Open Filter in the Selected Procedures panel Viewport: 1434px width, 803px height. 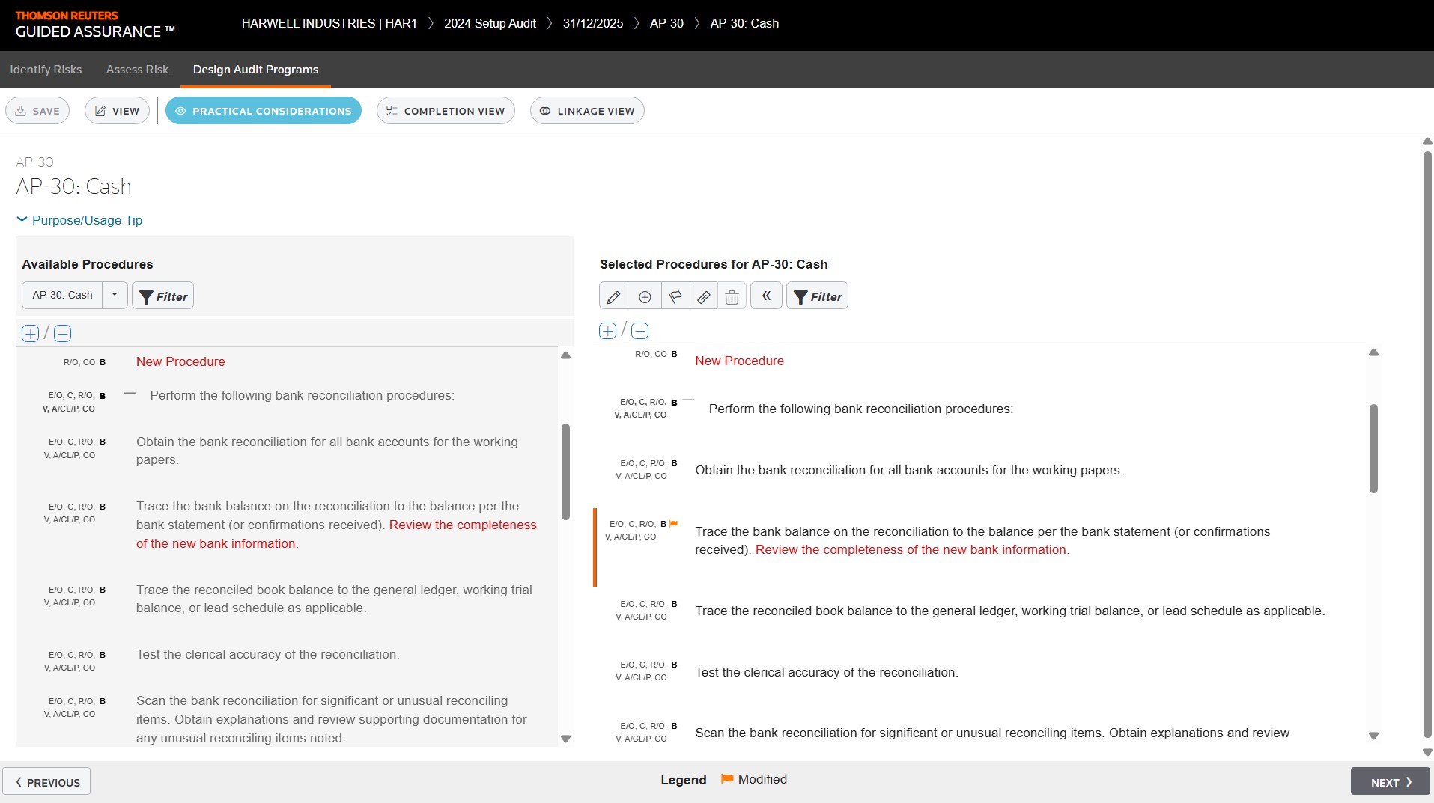(x=817, y=296)
